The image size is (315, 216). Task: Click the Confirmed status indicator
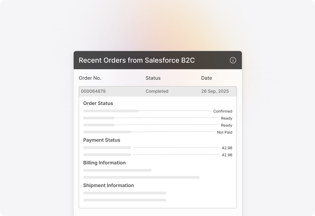pyautogui.click(x=223, y=111)
